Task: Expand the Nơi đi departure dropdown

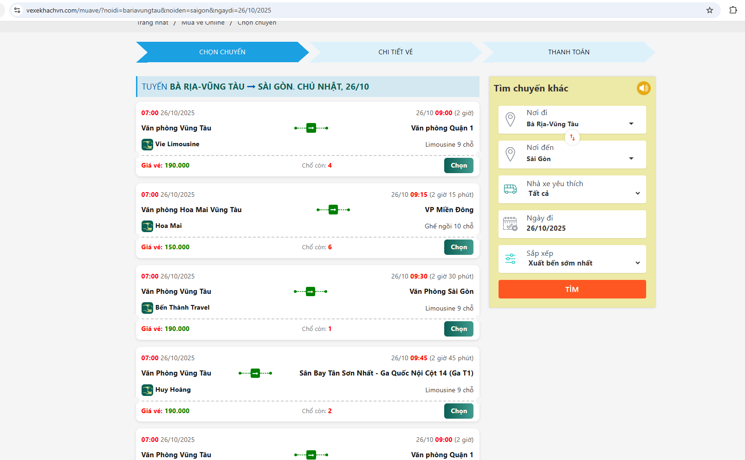Action: tap(630, 123)
